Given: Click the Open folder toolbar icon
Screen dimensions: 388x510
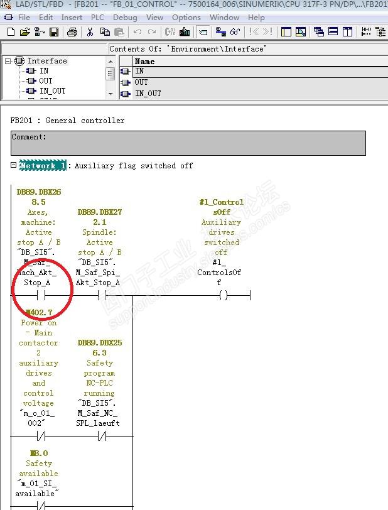Looking at the screenshot, I should pyautogui.click(x=24, y=32).
